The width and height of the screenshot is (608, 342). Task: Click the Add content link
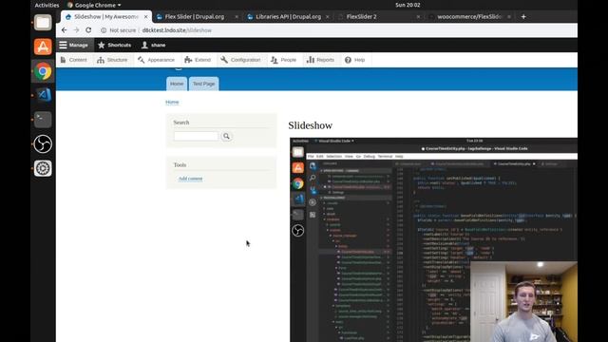[190, 179]
